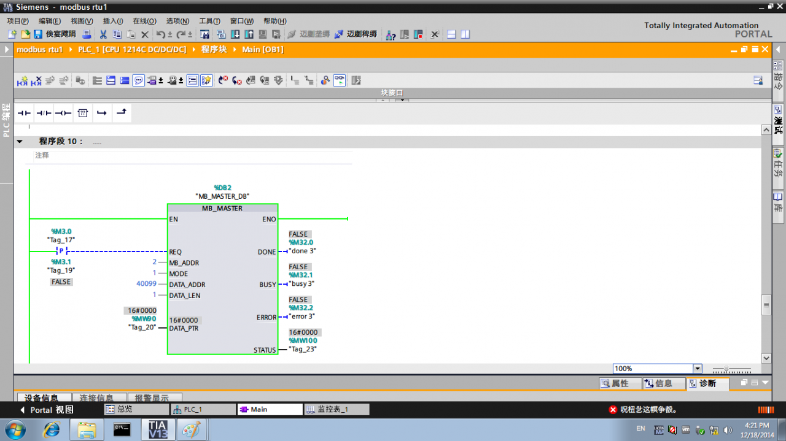Open Internet Explorer from the taskbar
This screenshot has width=786, height=441.
pos(52,429)
